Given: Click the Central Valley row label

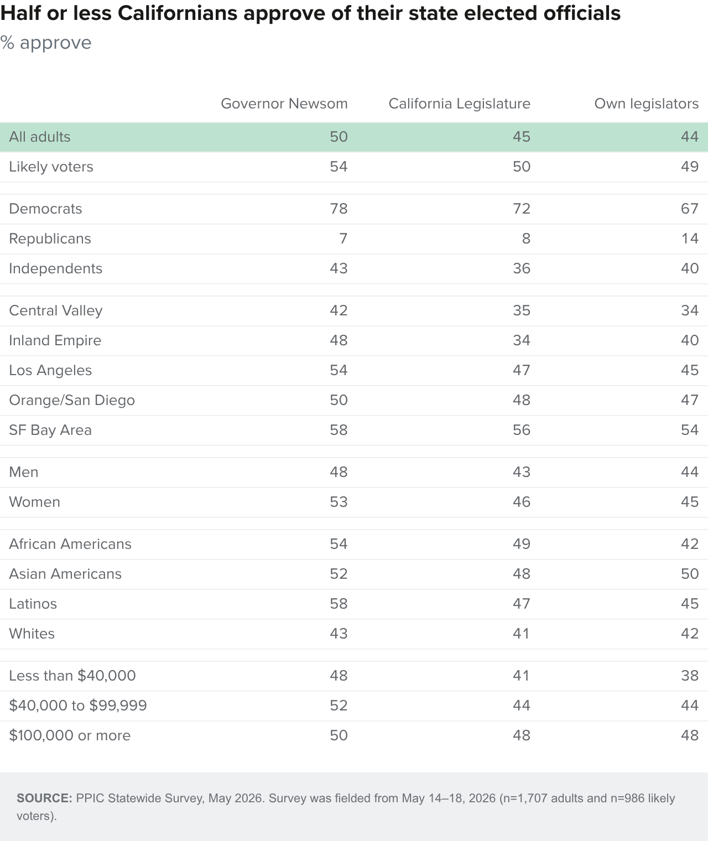Looking at the screenshot, I should (55, 310).
